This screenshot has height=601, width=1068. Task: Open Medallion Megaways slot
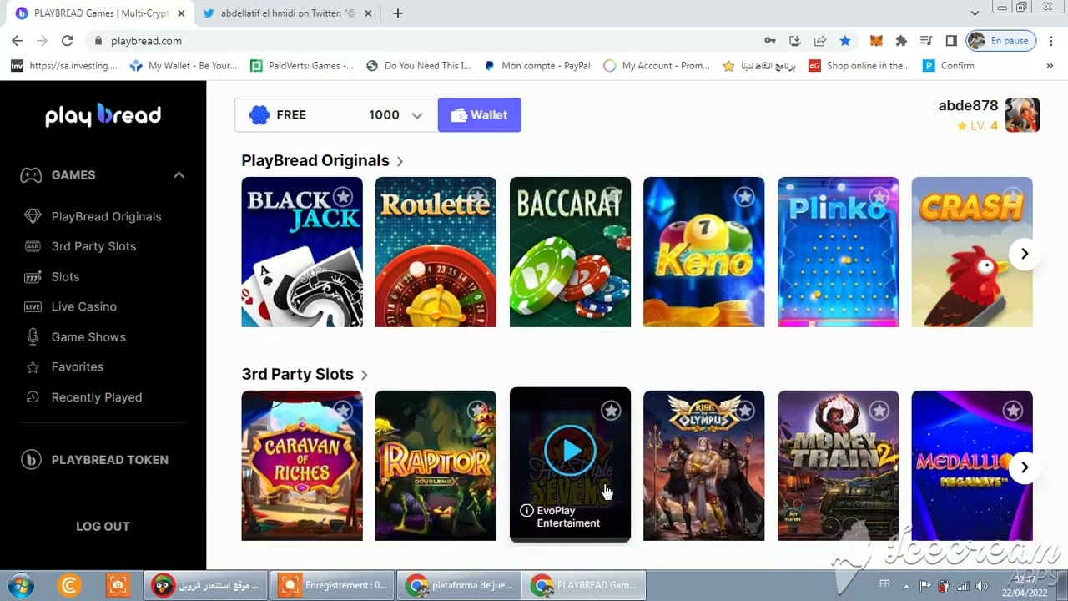(972, 466)
